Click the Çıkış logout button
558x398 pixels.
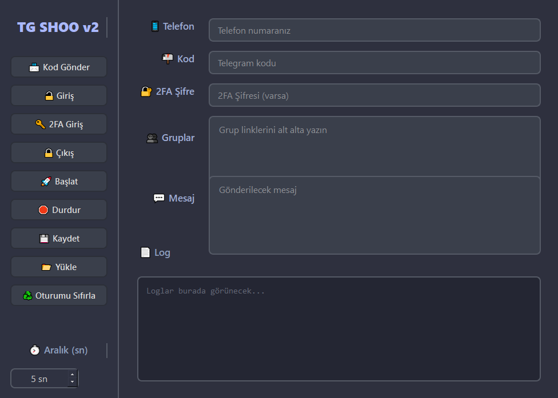(x=59, y=152)
